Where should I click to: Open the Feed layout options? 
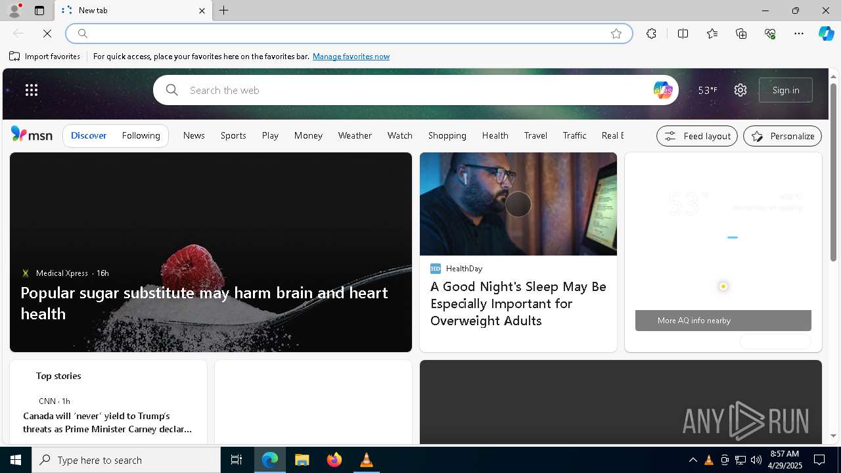[697, 136]
